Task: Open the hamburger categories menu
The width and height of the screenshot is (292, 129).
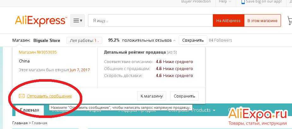Action: click(77, 21)
